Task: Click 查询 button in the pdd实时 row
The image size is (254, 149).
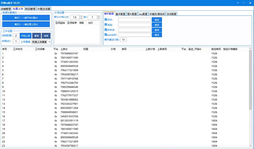Action: (157, 35)
